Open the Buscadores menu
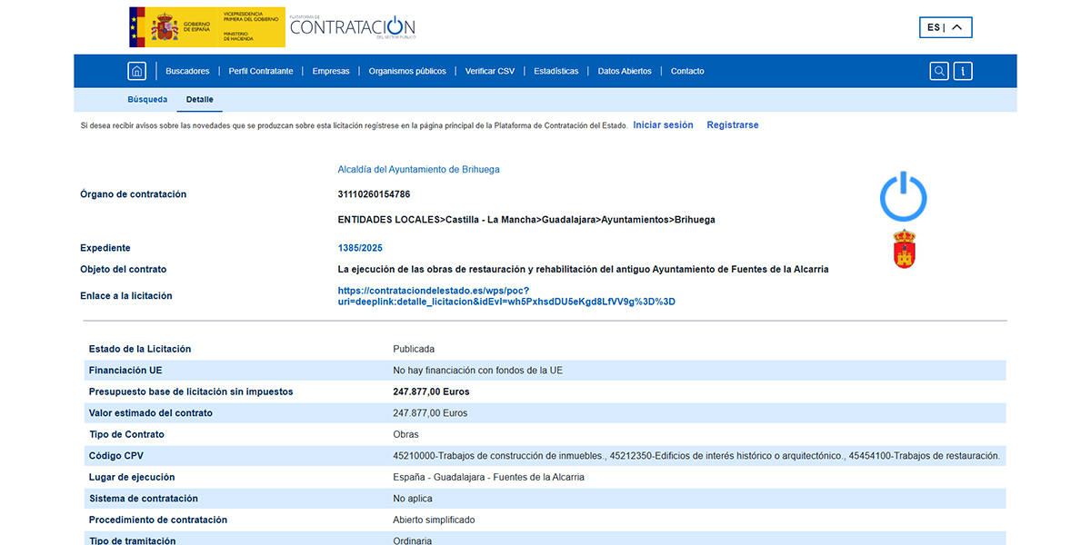1091x545 pixels. point(187,71)
